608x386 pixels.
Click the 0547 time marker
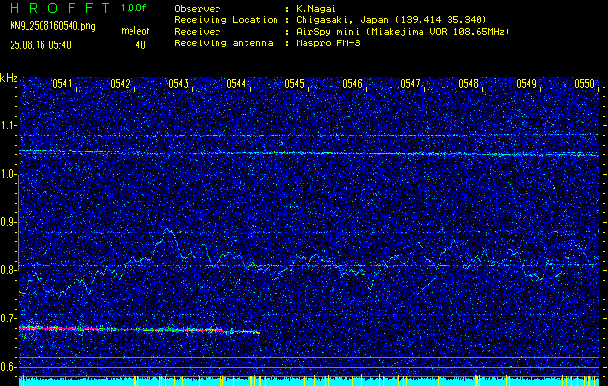pyautogui.click(x=410, y=84)
